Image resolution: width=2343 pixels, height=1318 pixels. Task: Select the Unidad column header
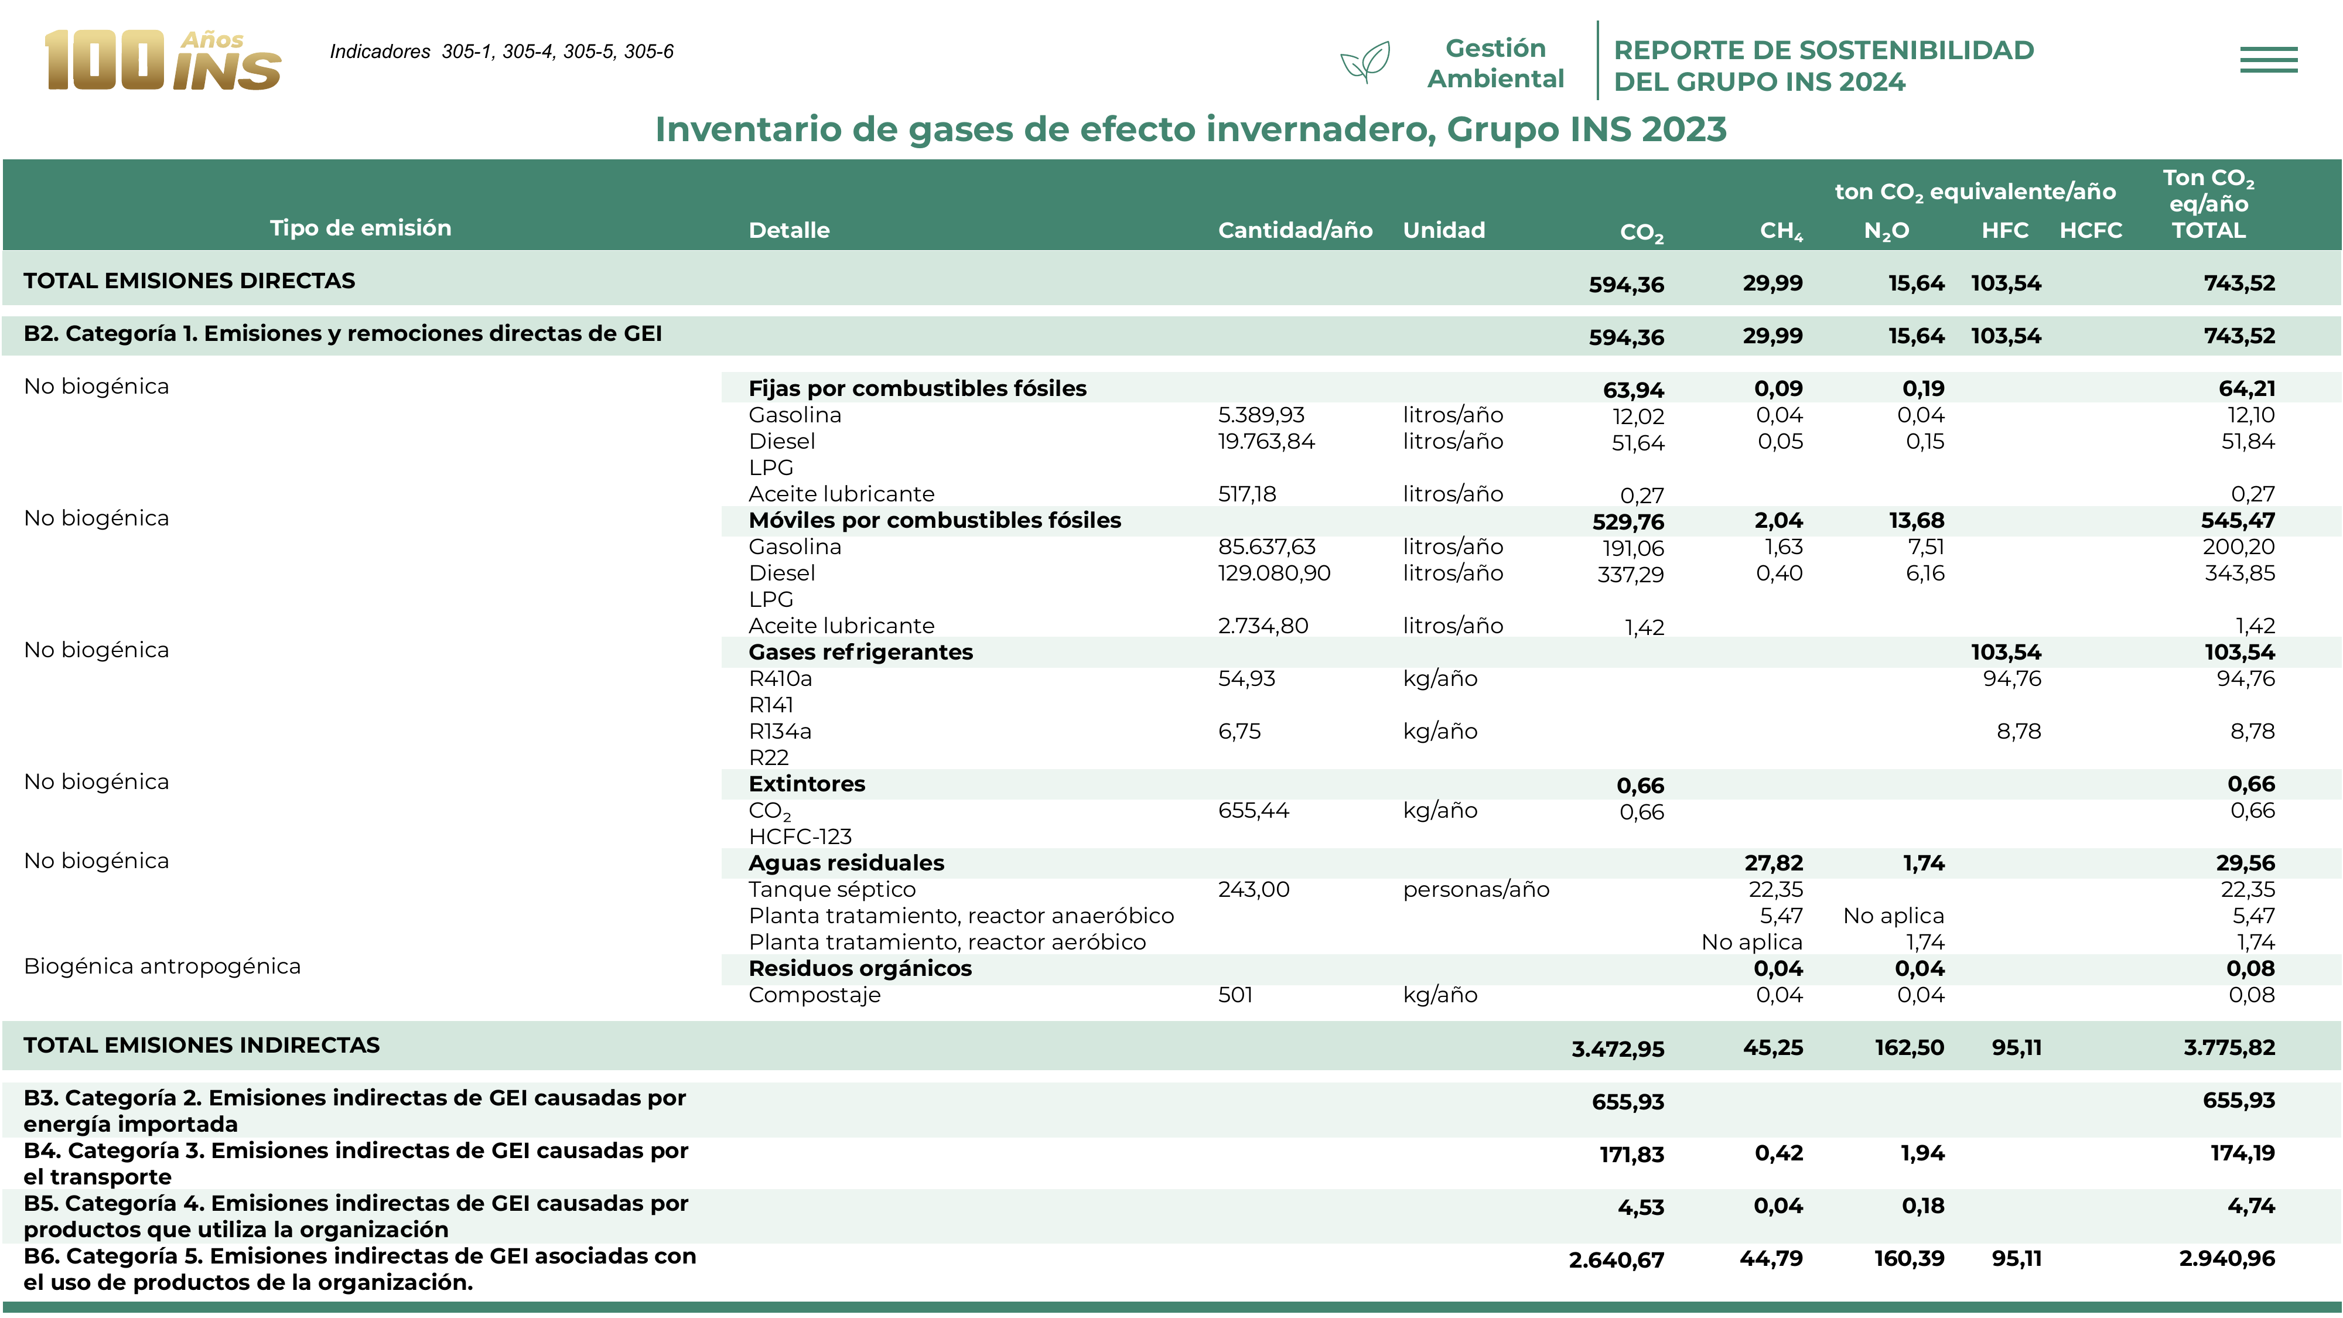click(x=1443, y=230)
